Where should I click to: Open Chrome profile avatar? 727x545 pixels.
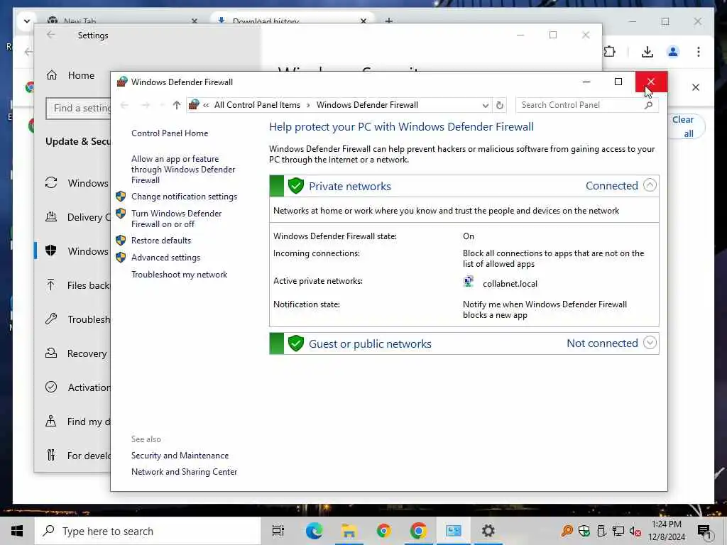click(x=673, y=52)
